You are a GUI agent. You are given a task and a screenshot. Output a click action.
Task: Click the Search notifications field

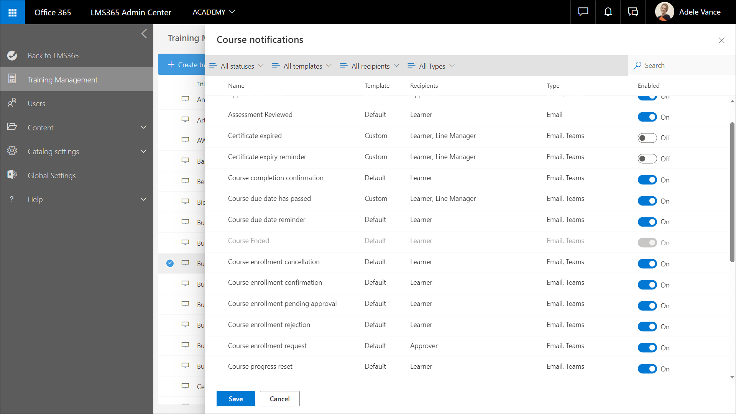click(682, 66)
